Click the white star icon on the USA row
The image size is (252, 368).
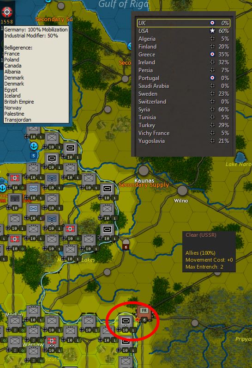(x=212, y=31)
